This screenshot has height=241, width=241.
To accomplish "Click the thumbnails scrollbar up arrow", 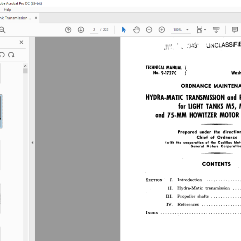I will pyautogui.click(x=25, y=66).
